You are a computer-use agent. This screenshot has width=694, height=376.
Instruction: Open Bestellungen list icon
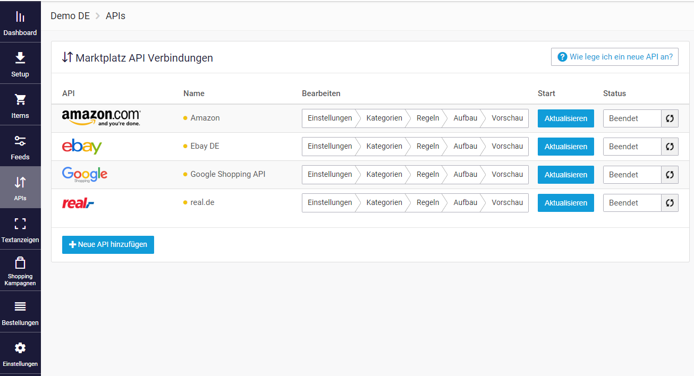pyautogui.click(x=20, y=306)
